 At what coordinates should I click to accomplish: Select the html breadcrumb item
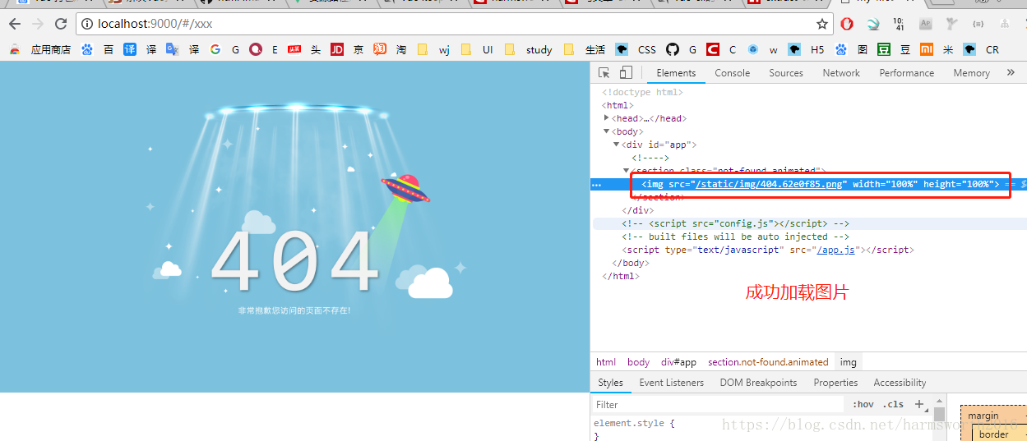[x=606, y=362]
